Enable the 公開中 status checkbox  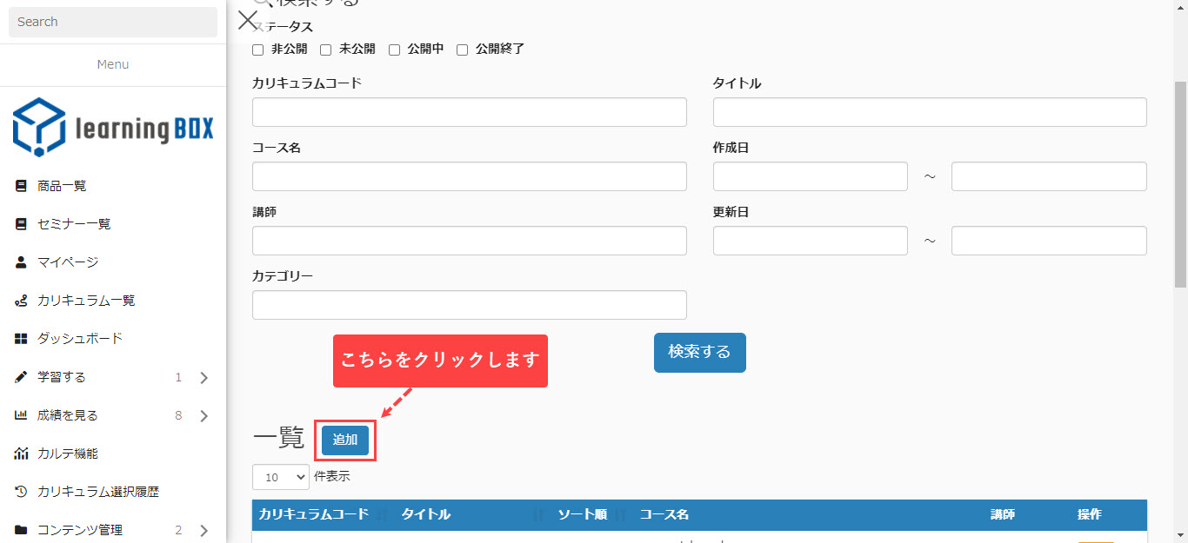(x=394, y=50)
